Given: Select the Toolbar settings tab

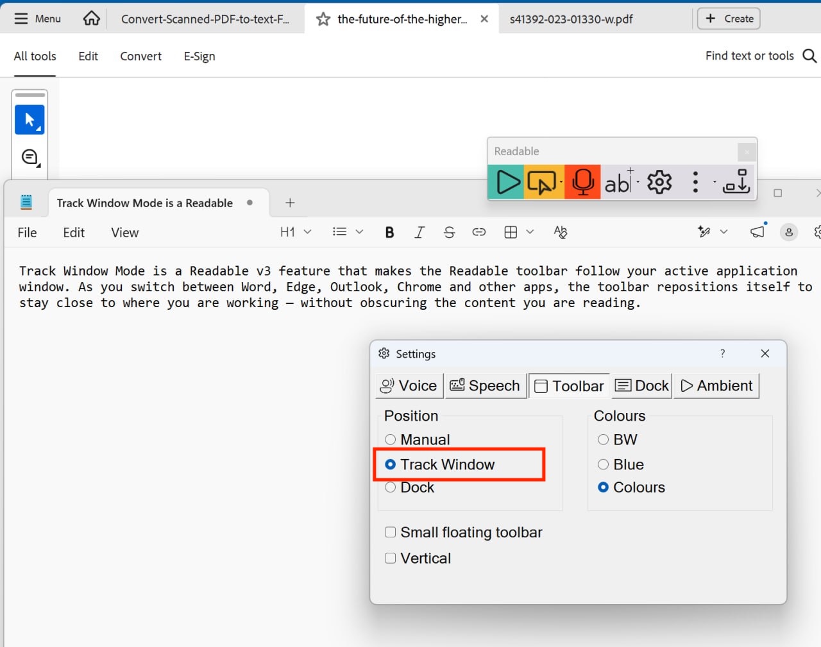Looking at the screenshot, I should (570, 386).
